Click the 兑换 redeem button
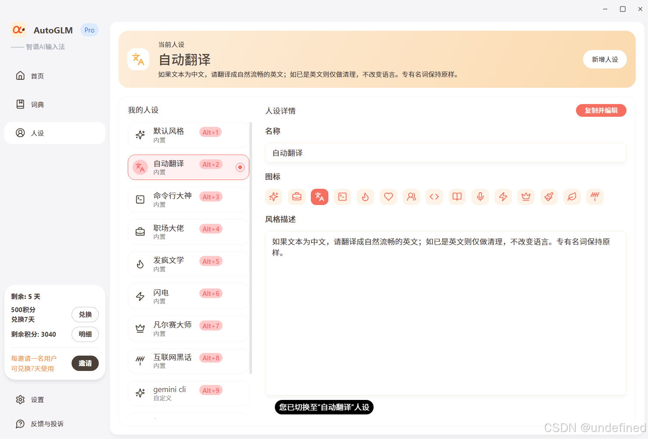 point(85,314)
